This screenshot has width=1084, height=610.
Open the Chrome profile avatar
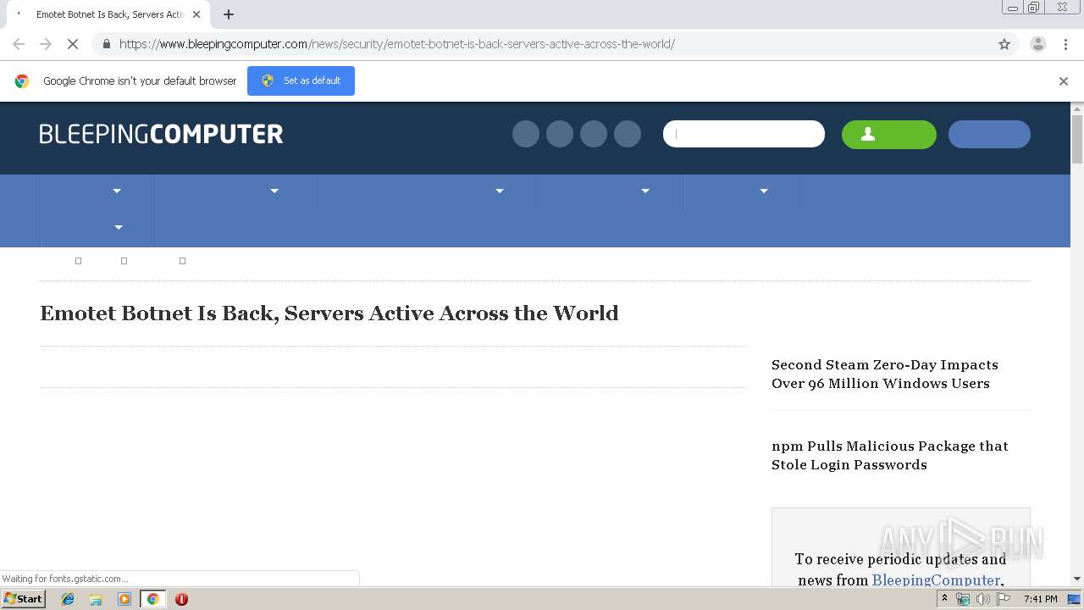coord(1038,44)
